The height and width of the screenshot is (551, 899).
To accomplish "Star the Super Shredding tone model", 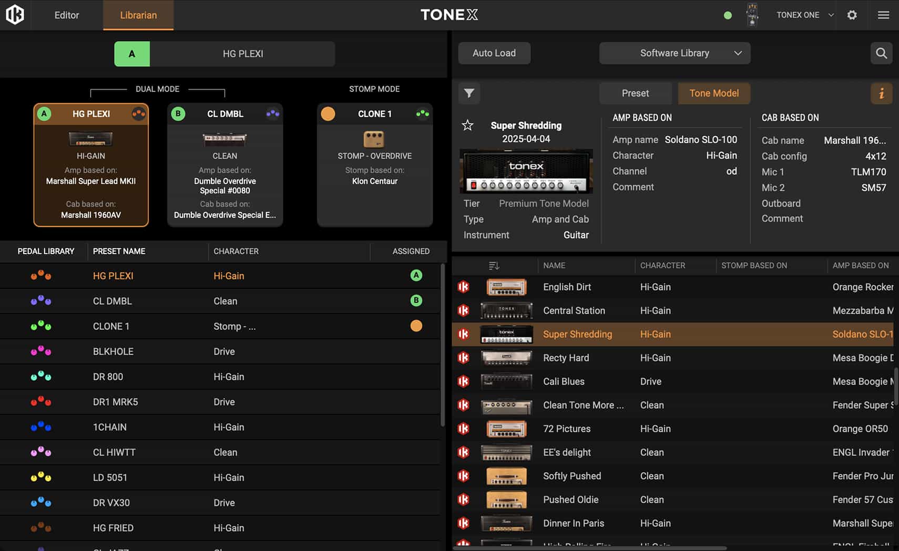I will point(467,126).
